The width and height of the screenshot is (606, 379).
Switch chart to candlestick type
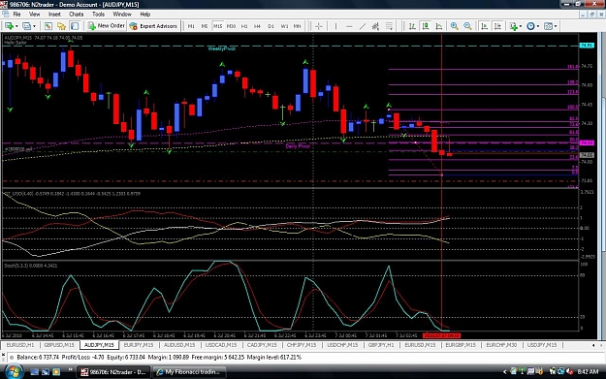(x=426, y=26)
